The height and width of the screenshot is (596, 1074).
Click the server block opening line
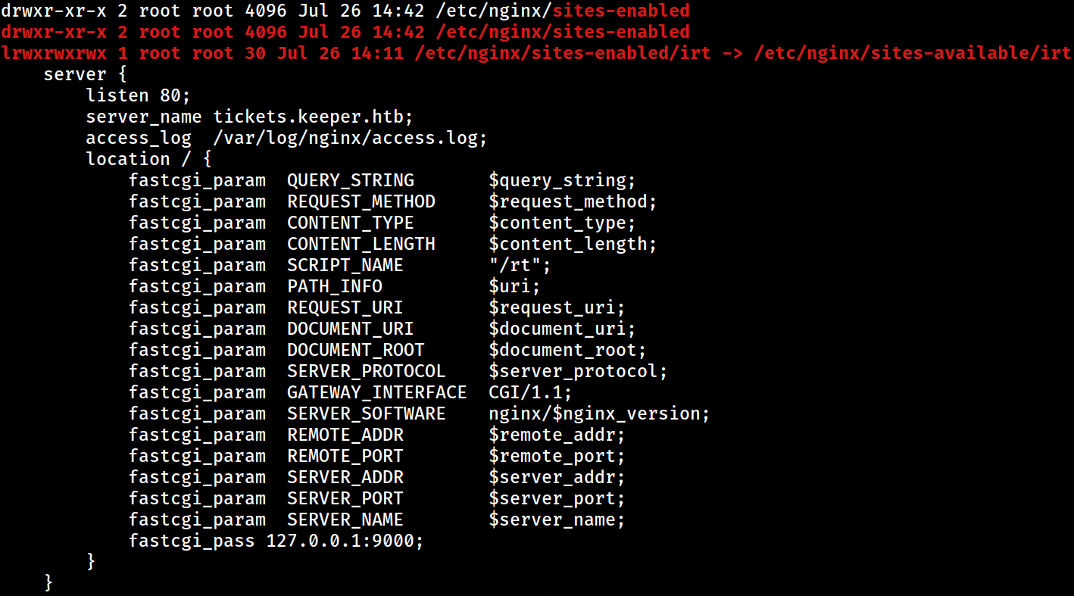pyautogui.click(x=85, y=74)
